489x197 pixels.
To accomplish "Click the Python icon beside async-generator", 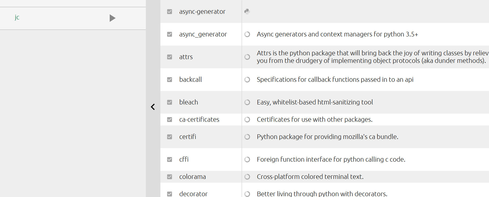I will click(247, 12).
